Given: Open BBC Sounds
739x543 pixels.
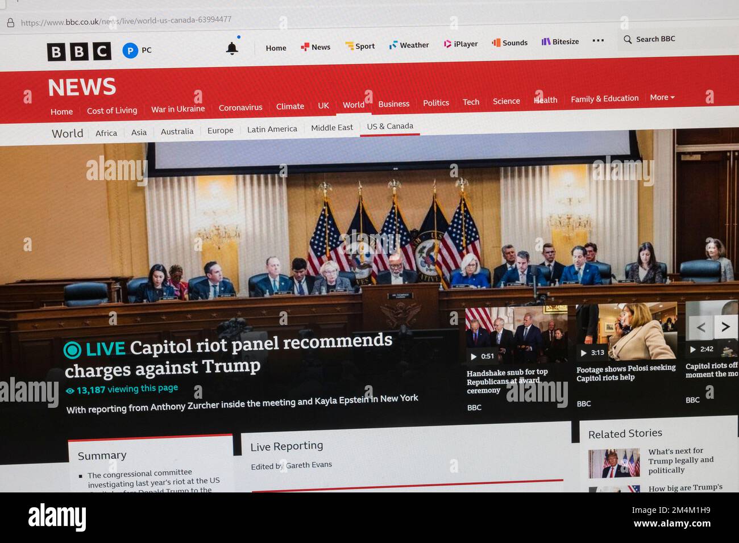Looking at the screenshot, I should click(x=510, y=43).
